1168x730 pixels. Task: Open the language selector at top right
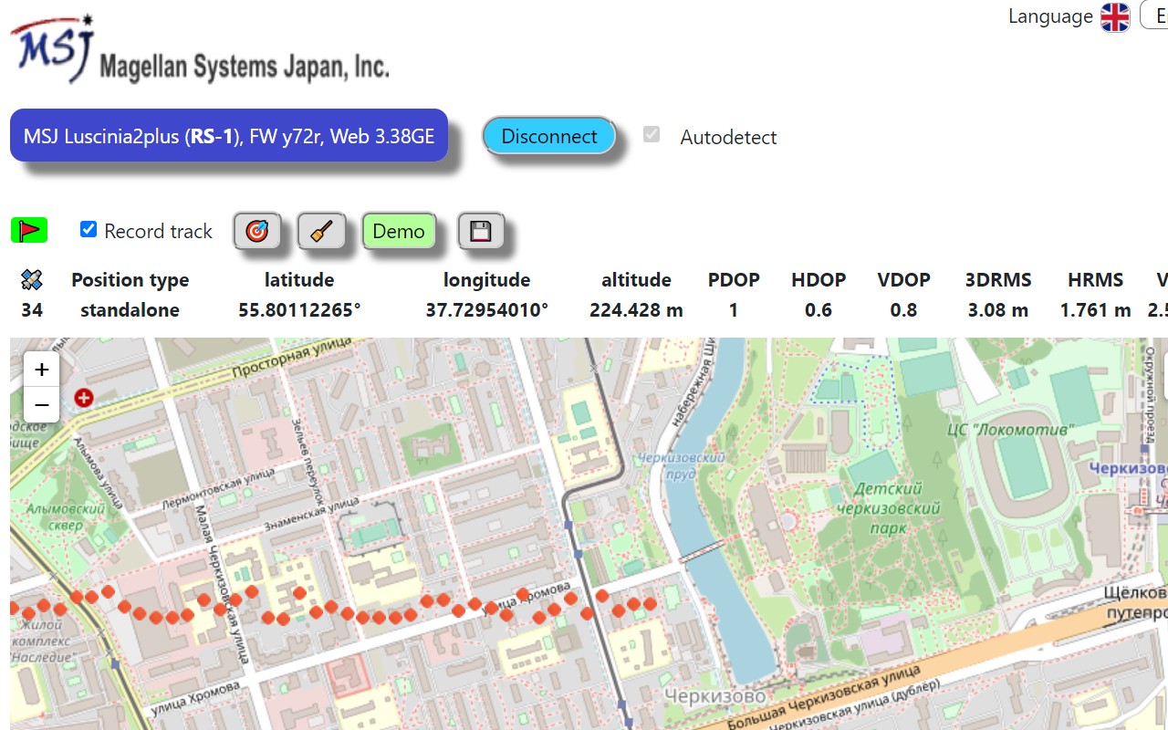point(1114,16)
